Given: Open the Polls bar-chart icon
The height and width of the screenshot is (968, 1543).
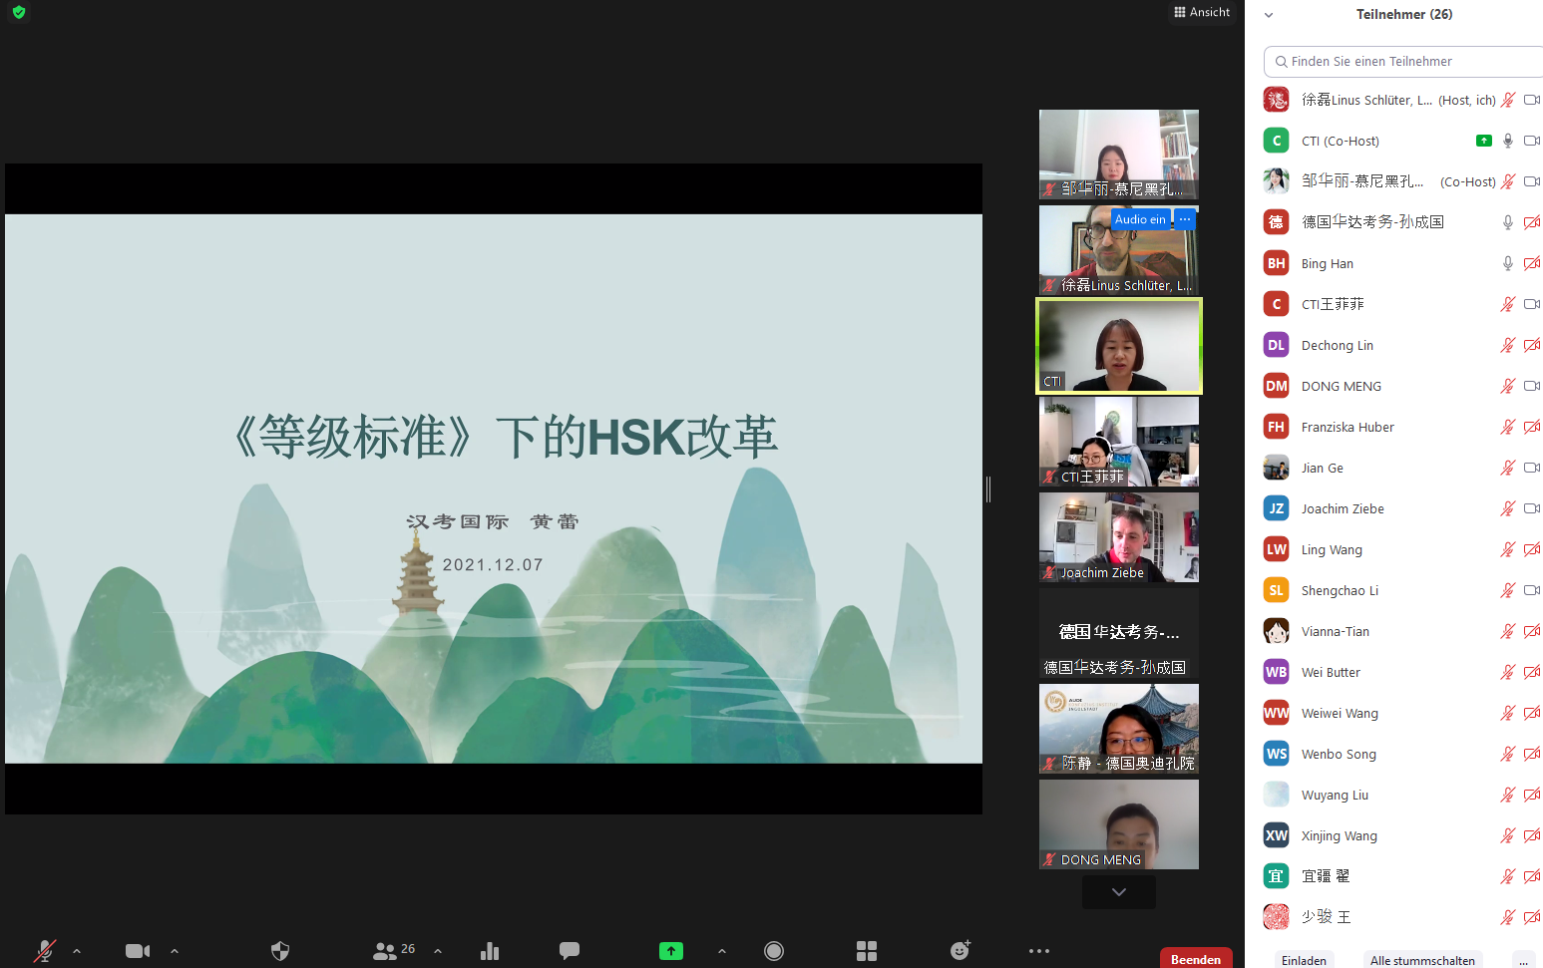Looking at the screenshot, I should click(x=490, y=951).
